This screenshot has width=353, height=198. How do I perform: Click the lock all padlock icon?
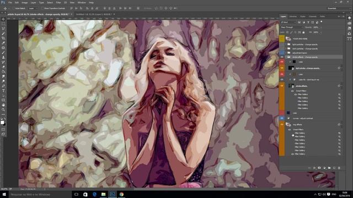coord(303,32)
